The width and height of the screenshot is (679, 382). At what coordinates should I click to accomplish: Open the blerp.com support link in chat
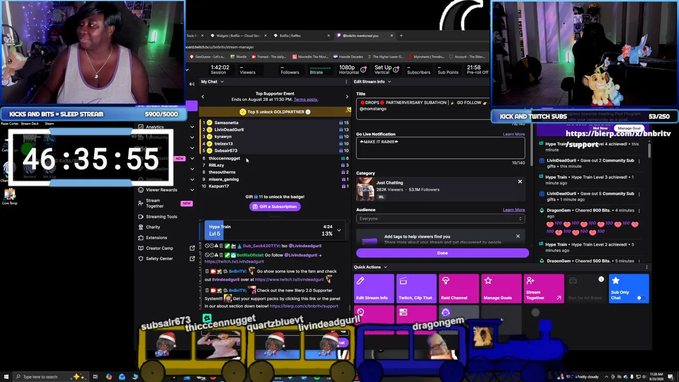point(303,306)
